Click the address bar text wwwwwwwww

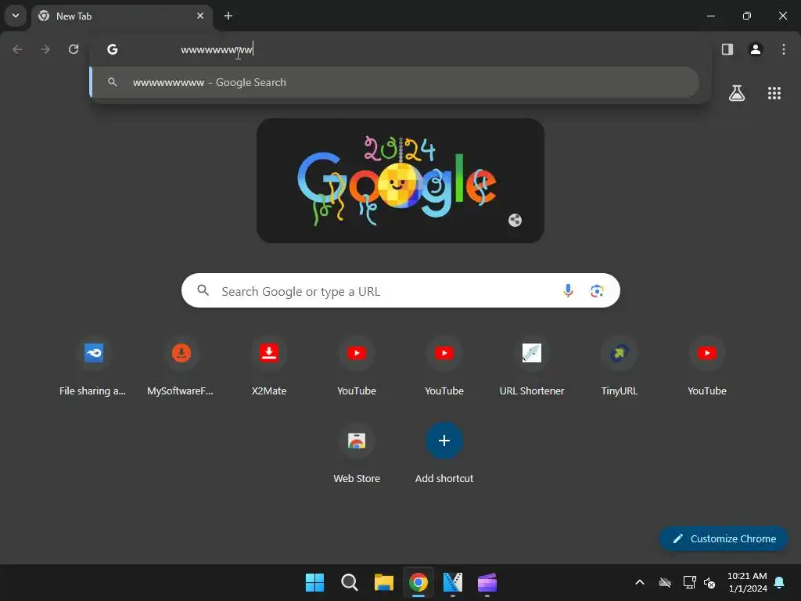[x=217, y=49]
